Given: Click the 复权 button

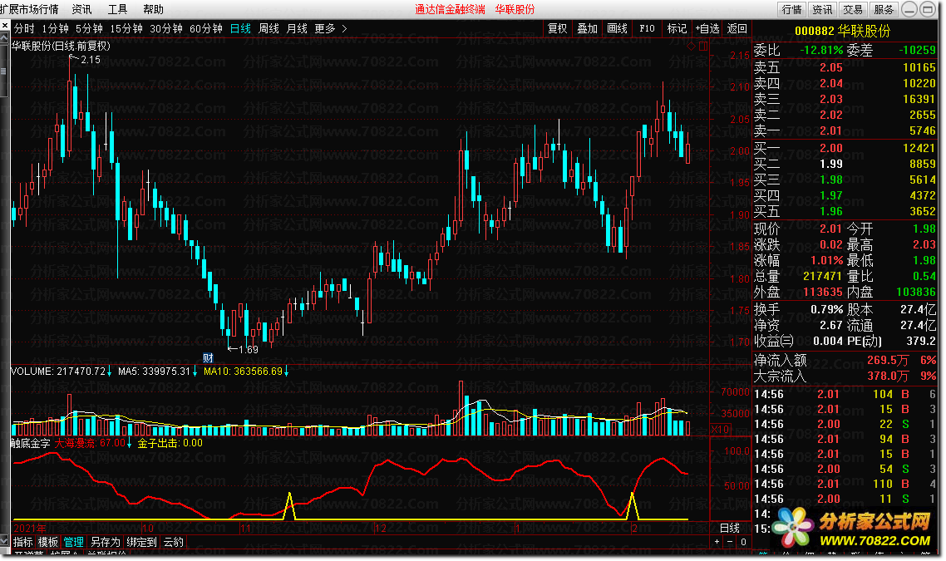Looking at the screenshot, I should [x=557, y=28].
